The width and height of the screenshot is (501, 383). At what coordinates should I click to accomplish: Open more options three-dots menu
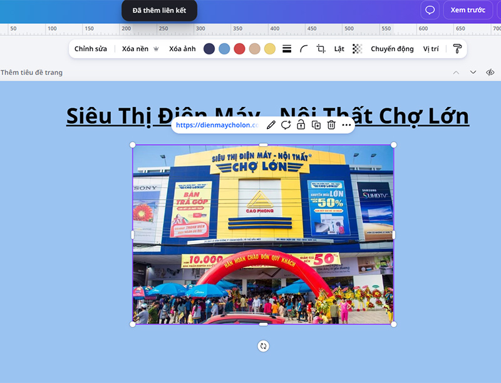(x=346, y=125)
